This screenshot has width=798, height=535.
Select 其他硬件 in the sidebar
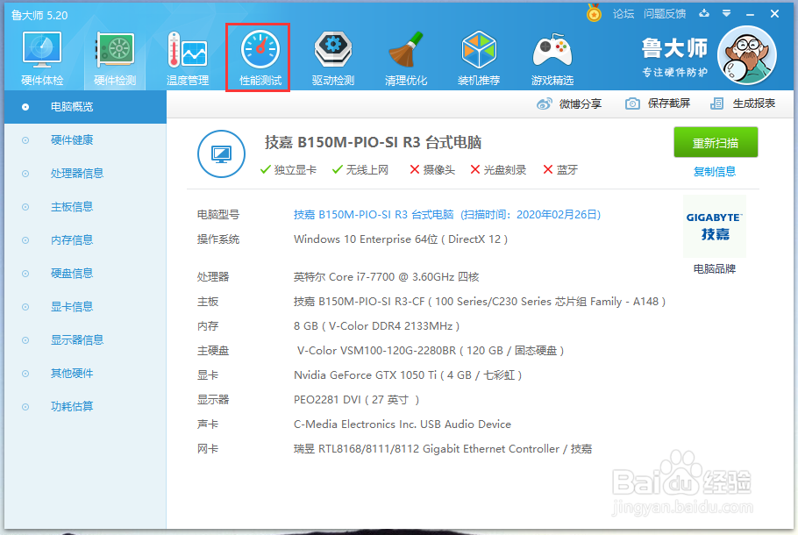click(86, 373)
